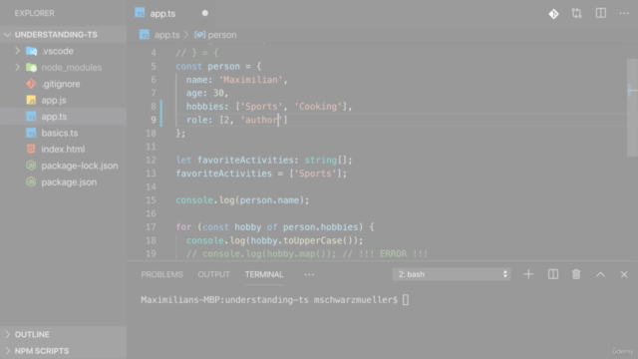Click the package.json file icon
The image size is (638, 359).
(31, 181)
